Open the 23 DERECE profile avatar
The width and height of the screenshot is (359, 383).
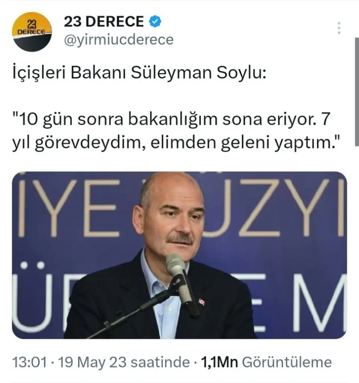pos(32,32)
